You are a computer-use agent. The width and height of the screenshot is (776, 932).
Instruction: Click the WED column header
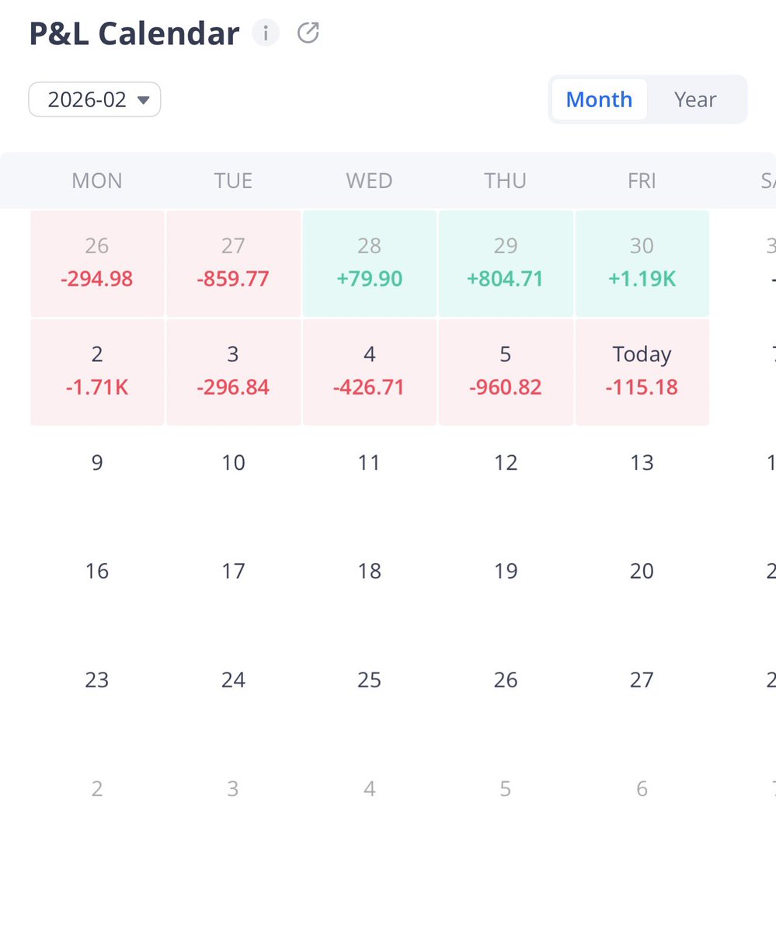click(369, 181)
